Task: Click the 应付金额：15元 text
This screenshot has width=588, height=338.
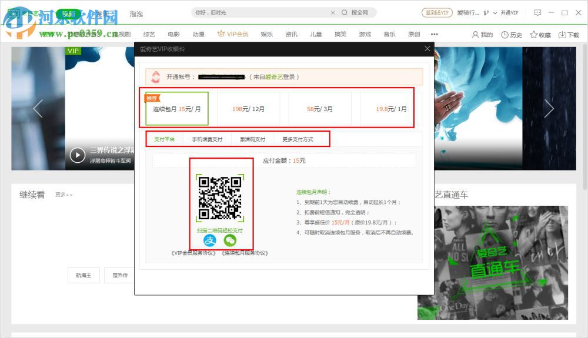Action: 284,160
